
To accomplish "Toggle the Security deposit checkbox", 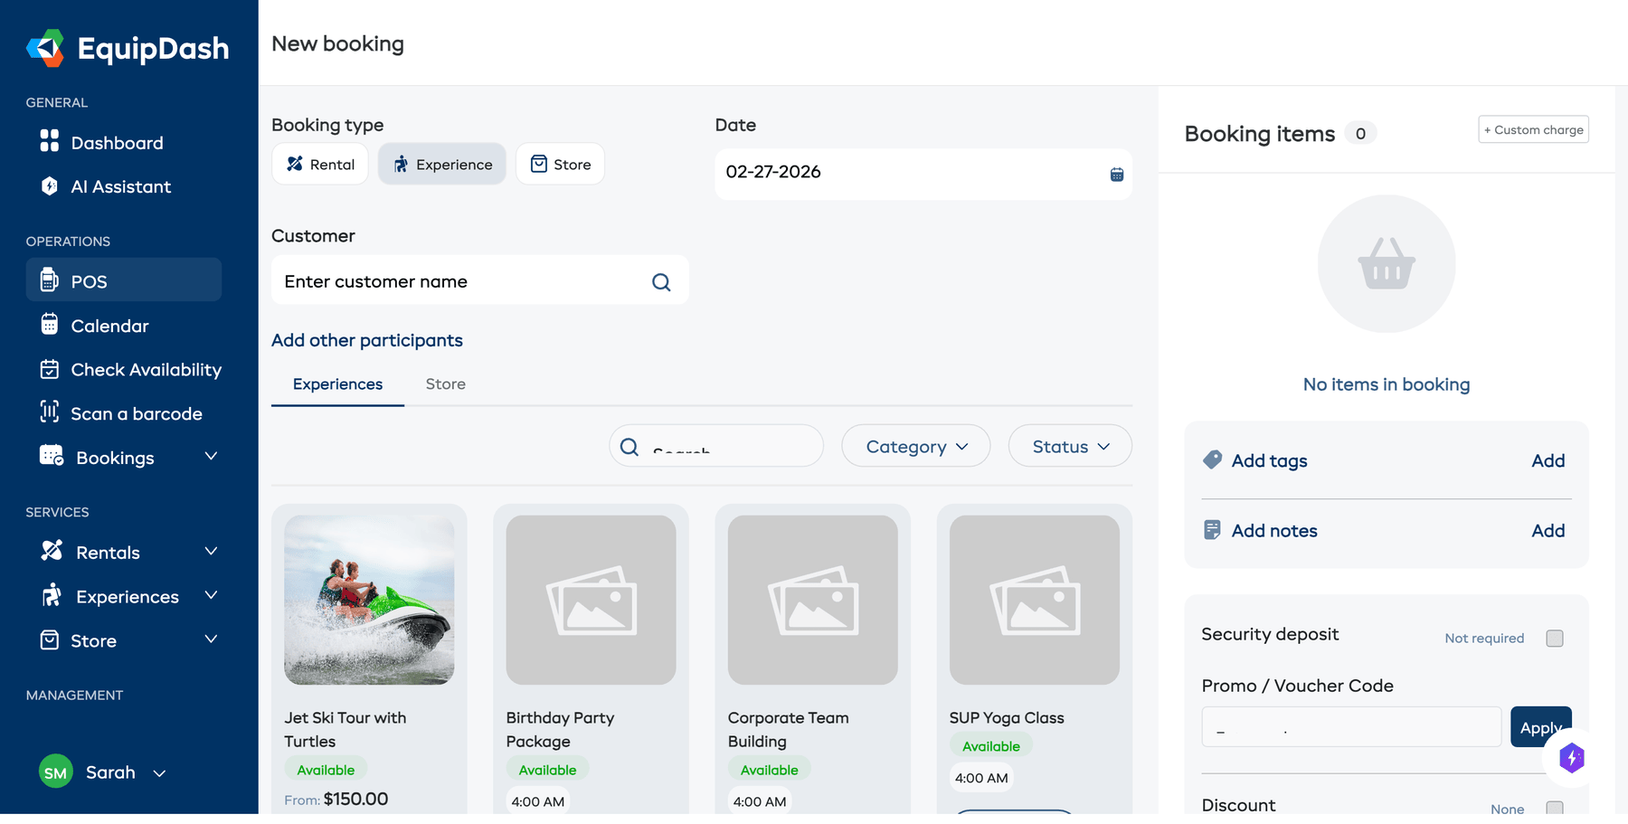I will (1555, 638).
